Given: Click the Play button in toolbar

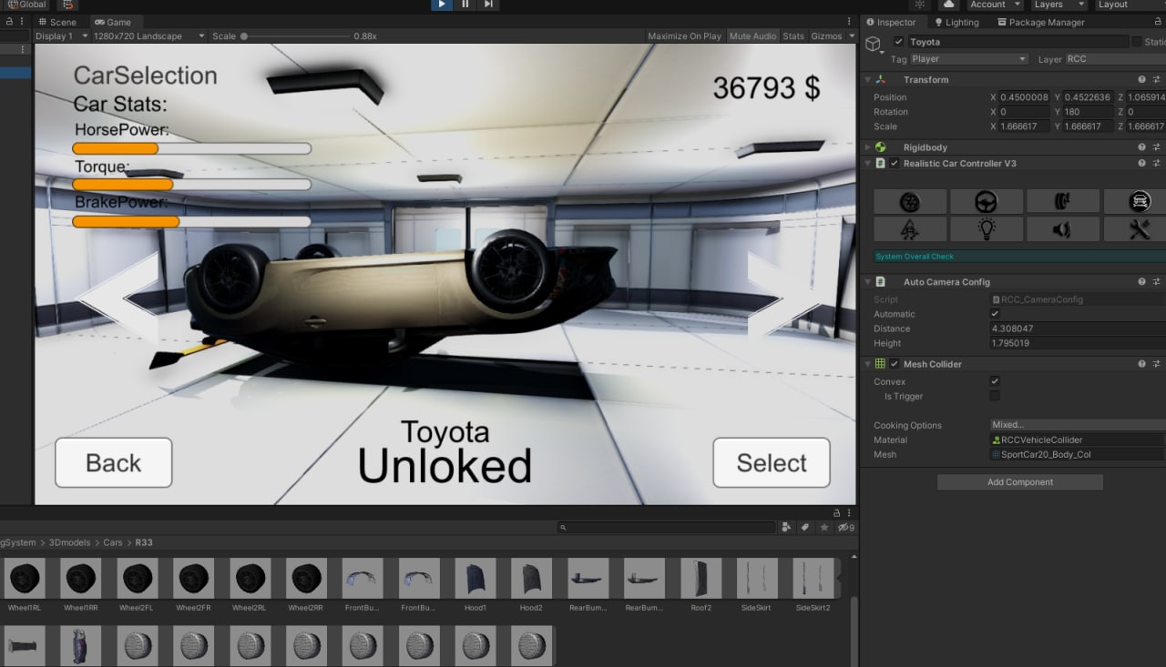Looking at the screenshot, I should [x=441, y=5].
